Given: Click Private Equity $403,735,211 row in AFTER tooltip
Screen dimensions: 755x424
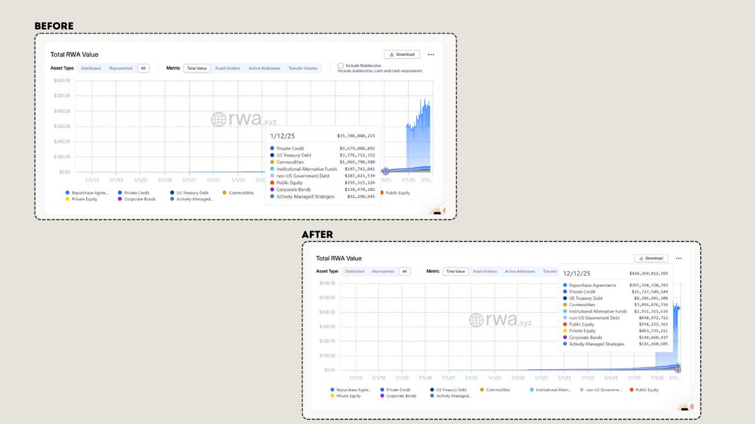Looking at the screenshot, I should point(615,330).
